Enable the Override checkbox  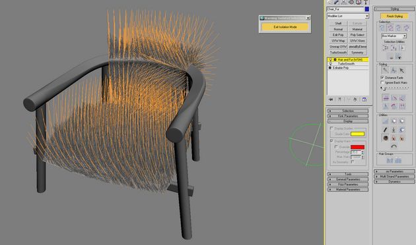[x=336, y=147]
